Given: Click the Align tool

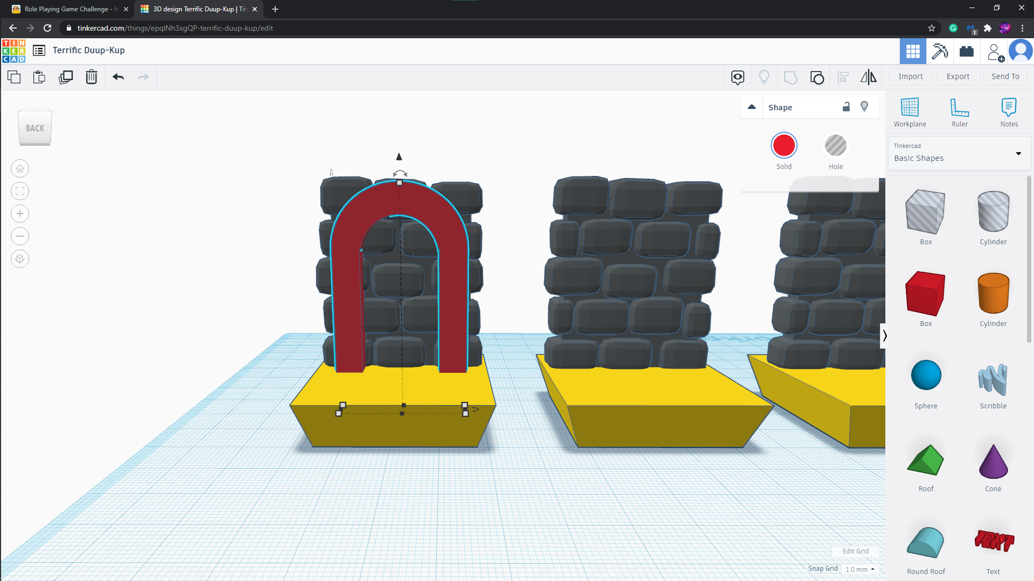Looking at the screenshot, I should coord(843,77).
